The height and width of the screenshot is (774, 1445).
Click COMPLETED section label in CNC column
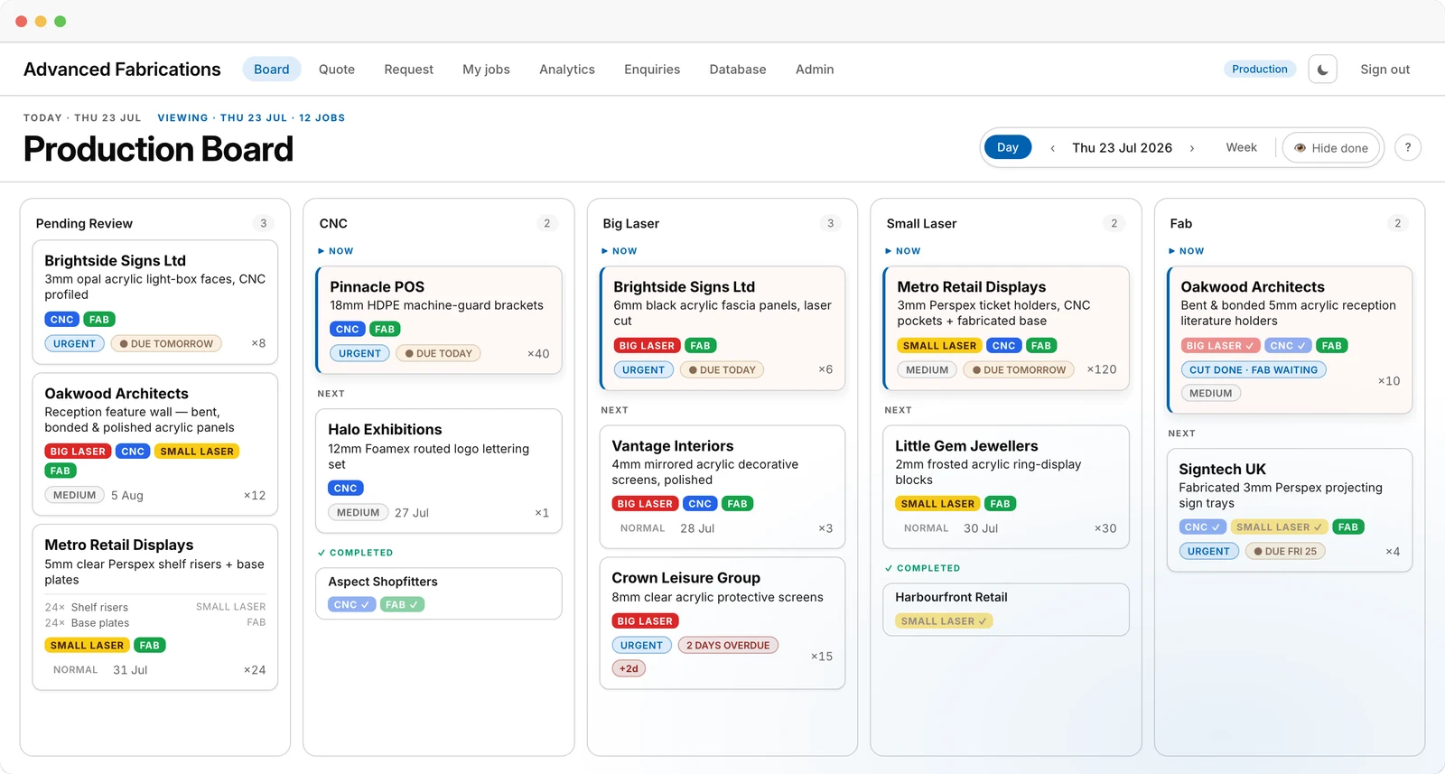356,553
